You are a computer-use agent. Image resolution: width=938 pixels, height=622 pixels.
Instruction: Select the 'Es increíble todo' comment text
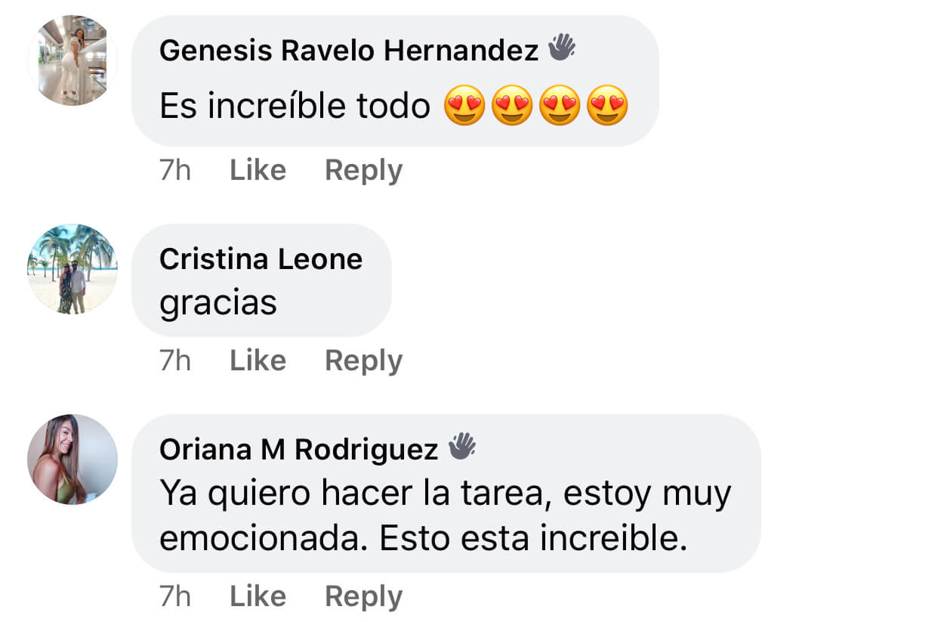tap(295, 107)
